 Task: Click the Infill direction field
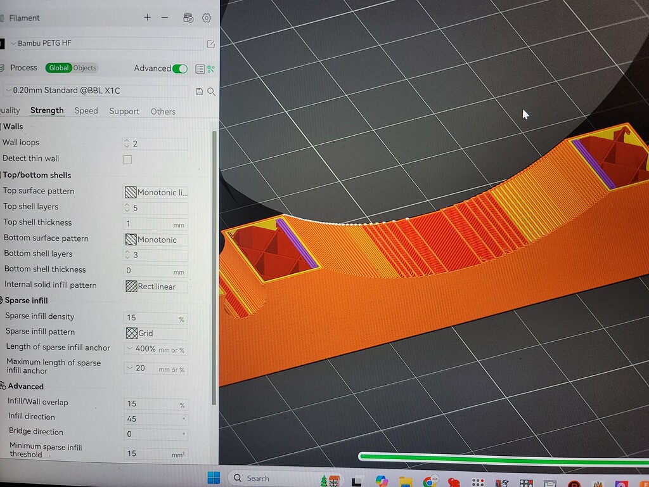coord(156,419)
